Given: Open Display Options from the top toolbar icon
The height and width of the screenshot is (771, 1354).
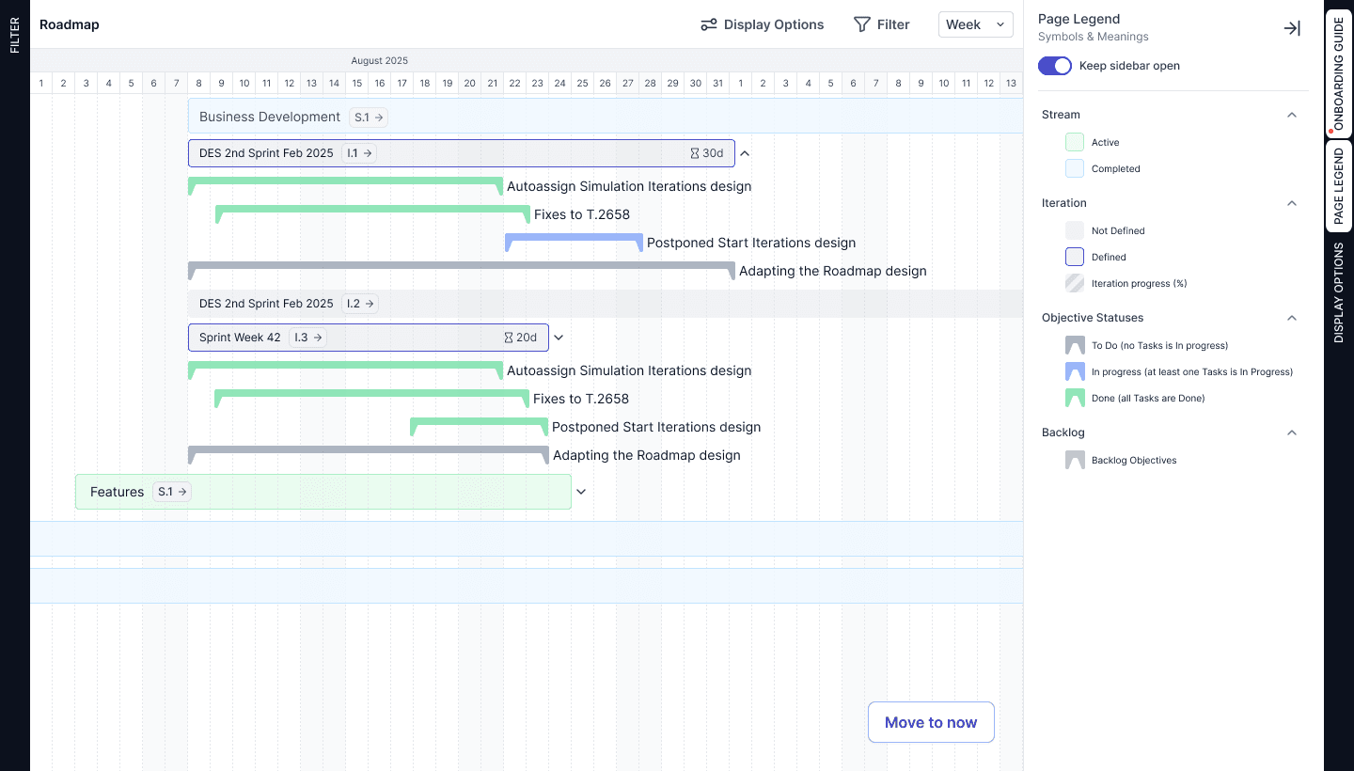Looking at the screenshot, I should [709, 24].
